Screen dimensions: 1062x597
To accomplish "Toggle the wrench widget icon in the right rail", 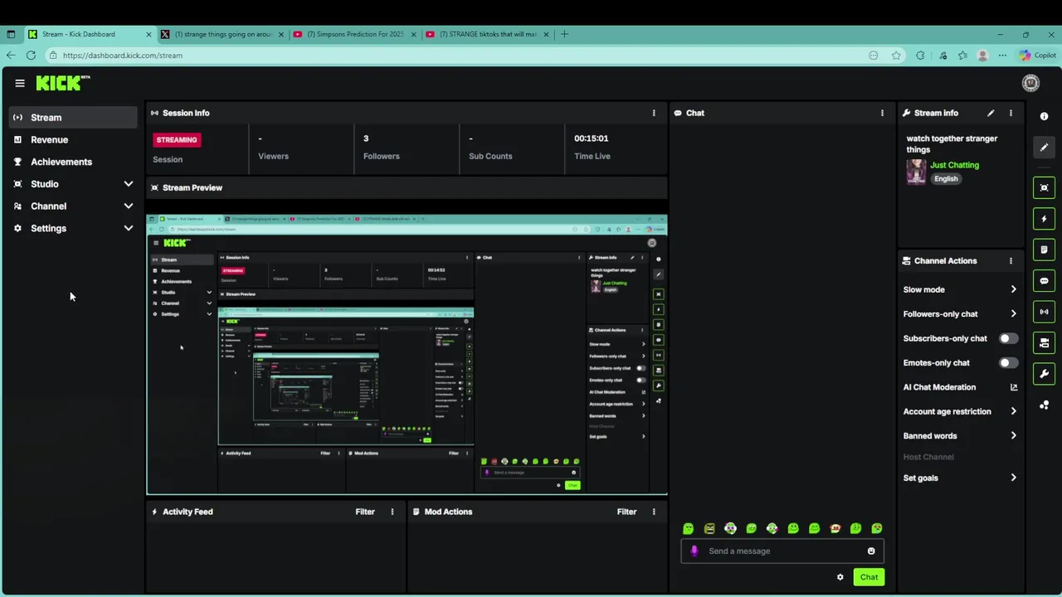I will pos(1045,374).
